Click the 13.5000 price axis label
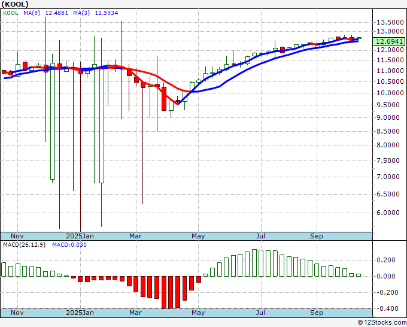 click(390, 23)
